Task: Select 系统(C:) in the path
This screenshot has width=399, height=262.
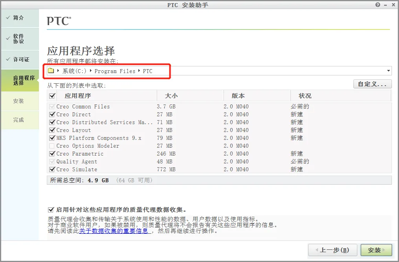Action: pyautogui.click(x=74, y=71)
